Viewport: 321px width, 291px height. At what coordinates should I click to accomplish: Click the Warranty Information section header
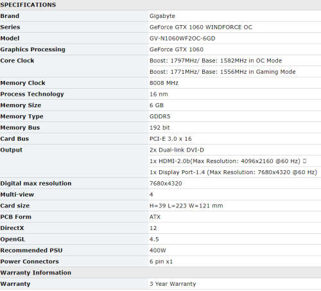(35, 272)
